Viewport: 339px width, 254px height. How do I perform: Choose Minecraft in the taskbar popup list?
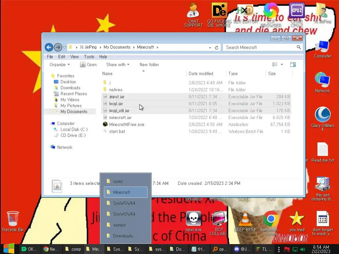tap(125, 192)
